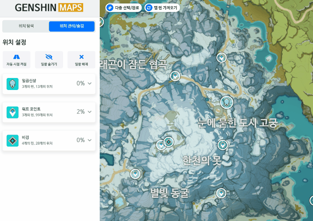Click the 워프 포인트 category icon in sidebar

pyautogui.click(x=13, y=112)
